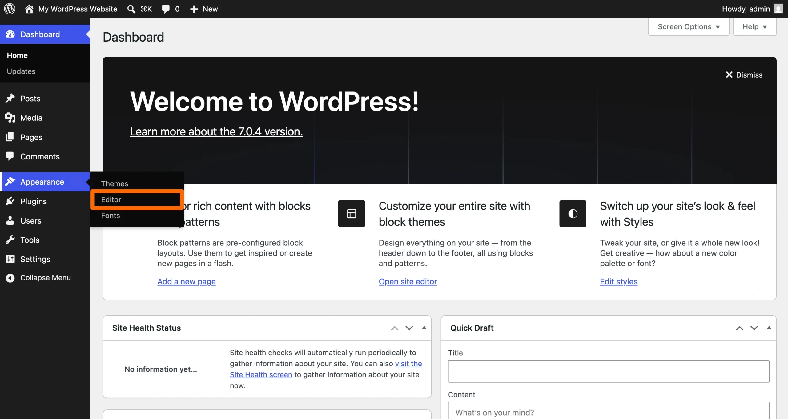Open the Posts menu

pos(30,98)
